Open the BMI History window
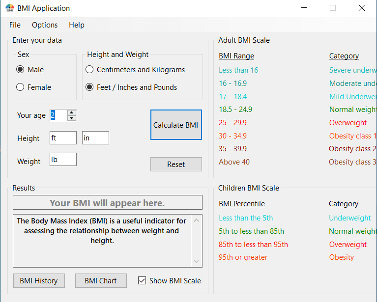The height and width of the screenshot is (302, 377). [39, 281]
